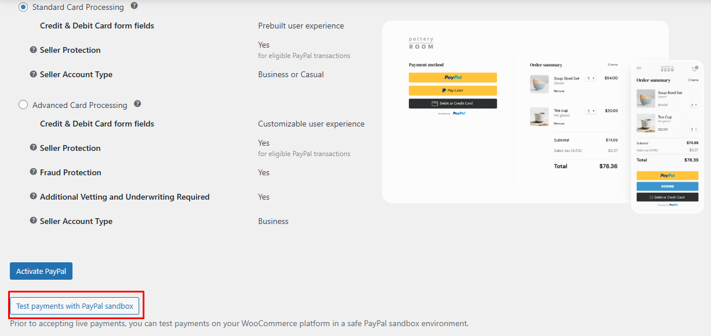Select the Standard Card Processing radio button
Image resolution: width=711 pixels, height=336 pixels.
pyautogui.click(x=22, y=6)
